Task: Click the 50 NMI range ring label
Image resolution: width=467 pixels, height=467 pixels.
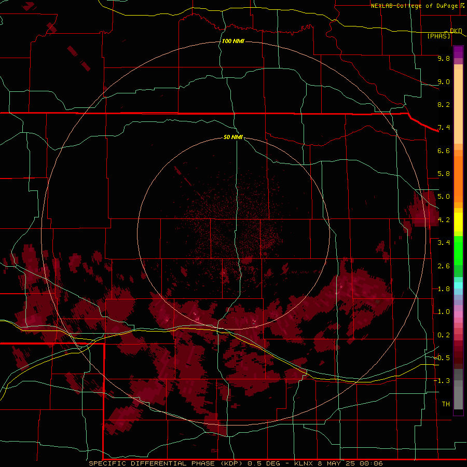Action: [x=233, y=137]
